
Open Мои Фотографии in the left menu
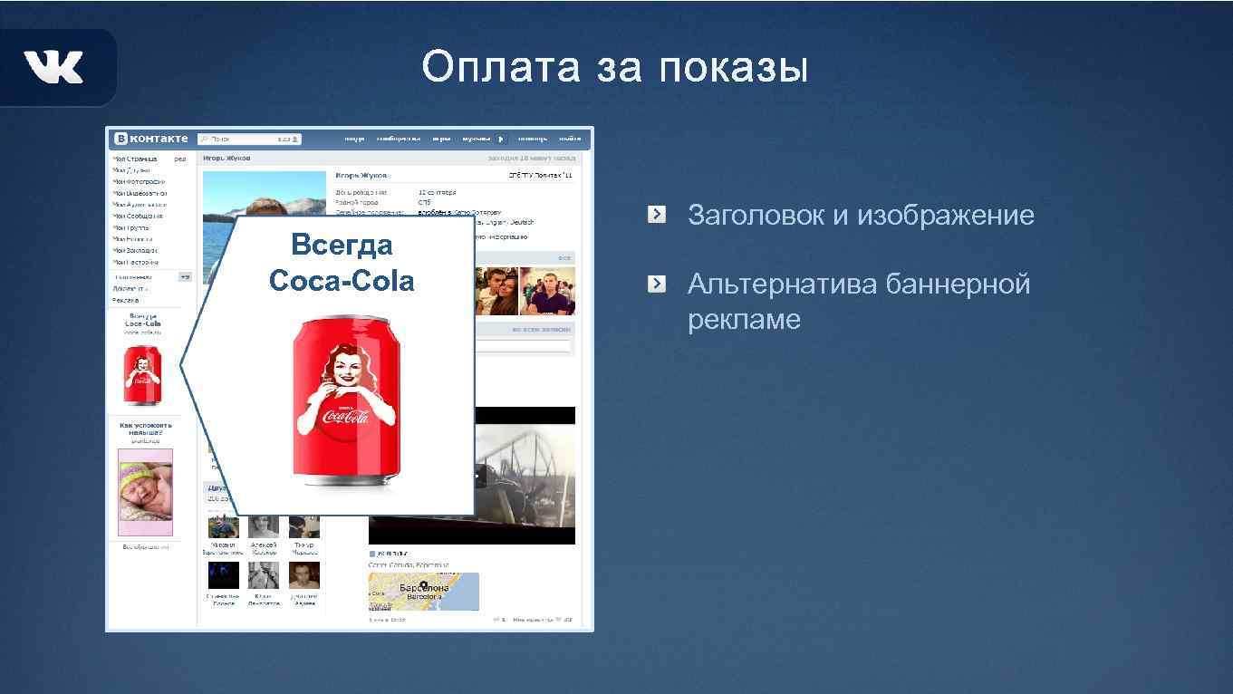click(x=139, y=181)
